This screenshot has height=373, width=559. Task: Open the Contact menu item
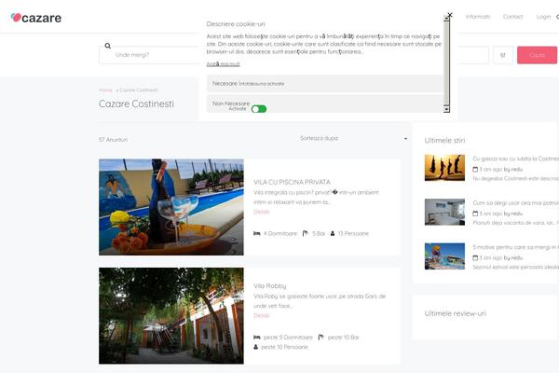512,17
